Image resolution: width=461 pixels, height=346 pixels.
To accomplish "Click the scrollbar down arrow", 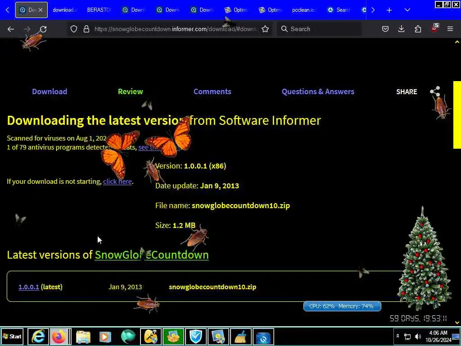I will [457, 323].
